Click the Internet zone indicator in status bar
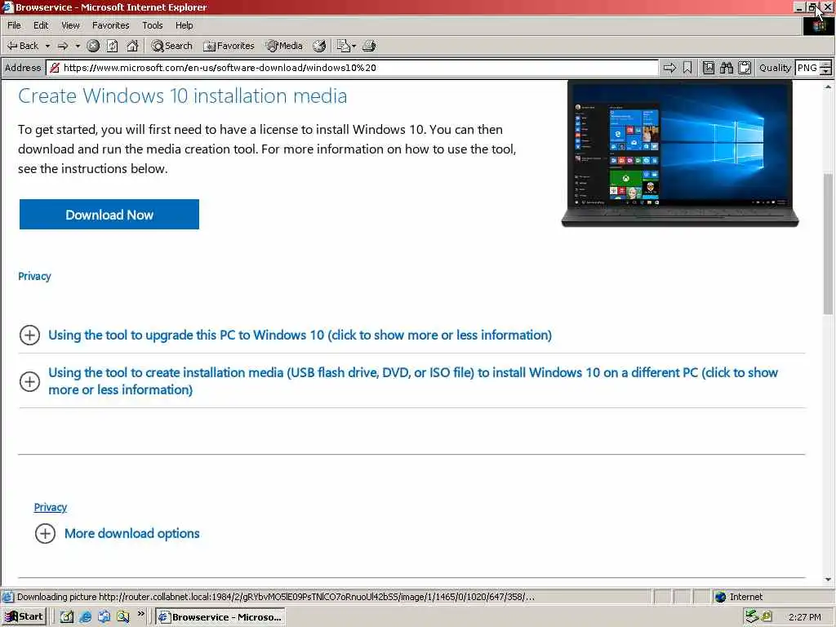The image size is (836, 627). click(739, 597)
